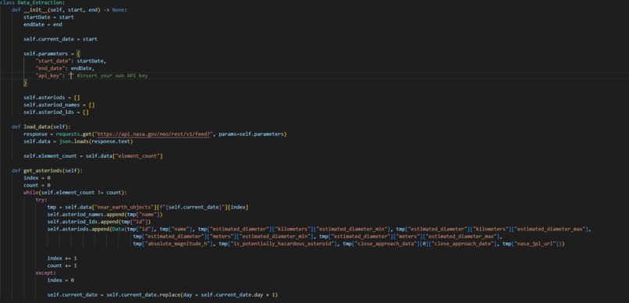Click 'self.asteriod_names.append(tmp["name"])' line
Image resolution: width=629 pixels, height=303 pixels.
(x=105, y=215)
